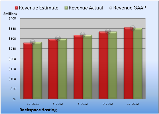Click the $millions axis unit label
159x114 pixels.
tap(10, 14)
